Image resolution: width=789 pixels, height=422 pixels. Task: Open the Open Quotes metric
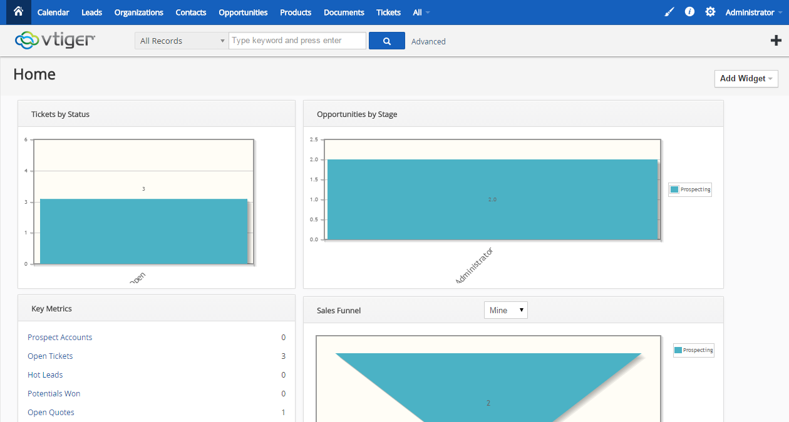click(51, 412)
